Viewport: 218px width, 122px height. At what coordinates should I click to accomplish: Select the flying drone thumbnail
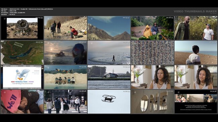pyautogui.click(x=109, y=102)
